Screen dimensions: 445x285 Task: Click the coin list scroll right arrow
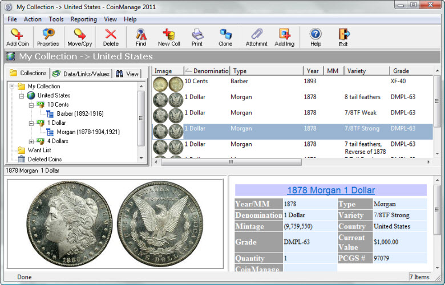click(x=428, y=162)
